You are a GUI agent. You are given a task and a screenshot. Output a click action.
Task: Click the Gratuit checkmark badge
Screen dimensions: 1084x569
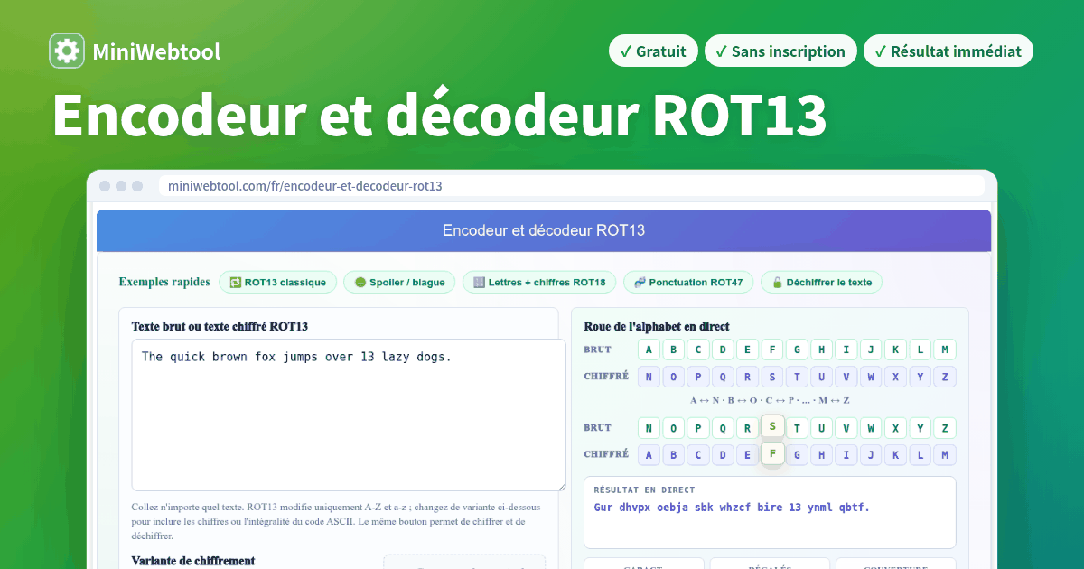point(653,51)
